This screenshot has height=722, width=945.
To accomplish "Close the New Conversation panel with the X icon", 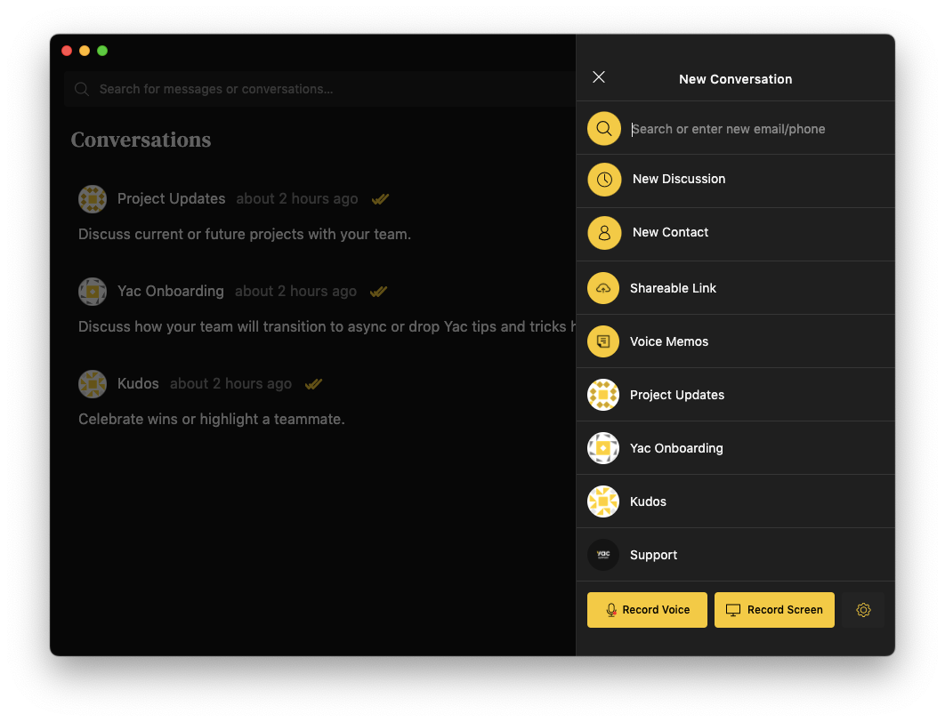I will point(599,77).
